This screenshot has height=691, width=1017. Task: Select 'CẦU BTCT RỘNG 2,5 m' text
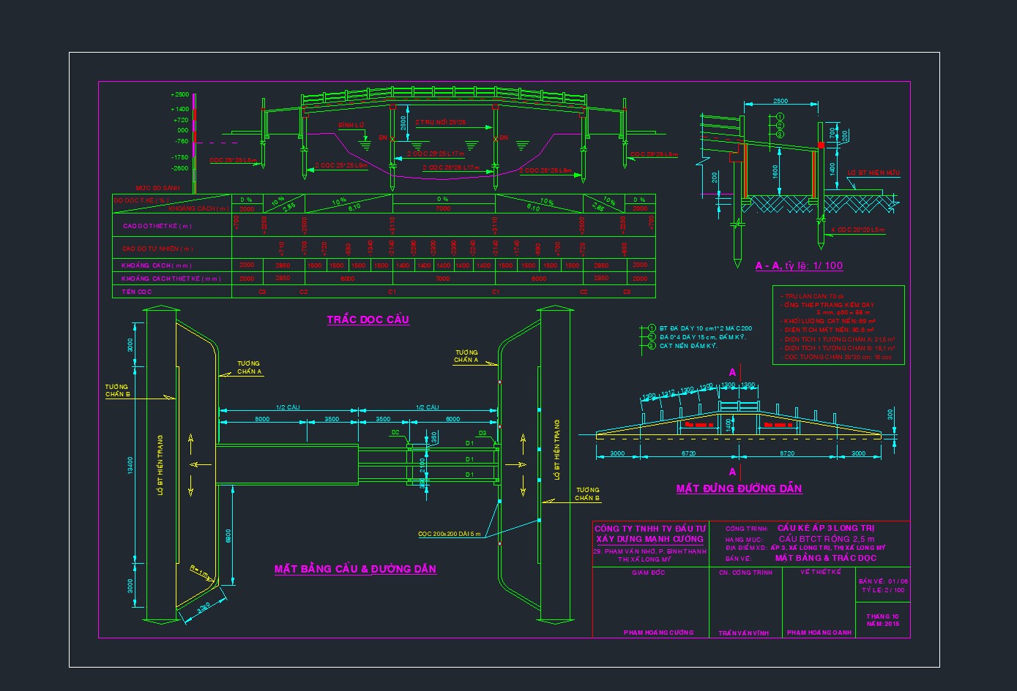coord(827,539)
